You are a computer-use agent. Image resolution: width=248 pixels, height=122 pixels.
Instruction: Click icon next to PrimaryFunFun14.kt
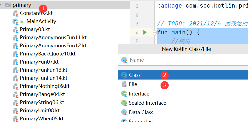click(x=15, y=78)
